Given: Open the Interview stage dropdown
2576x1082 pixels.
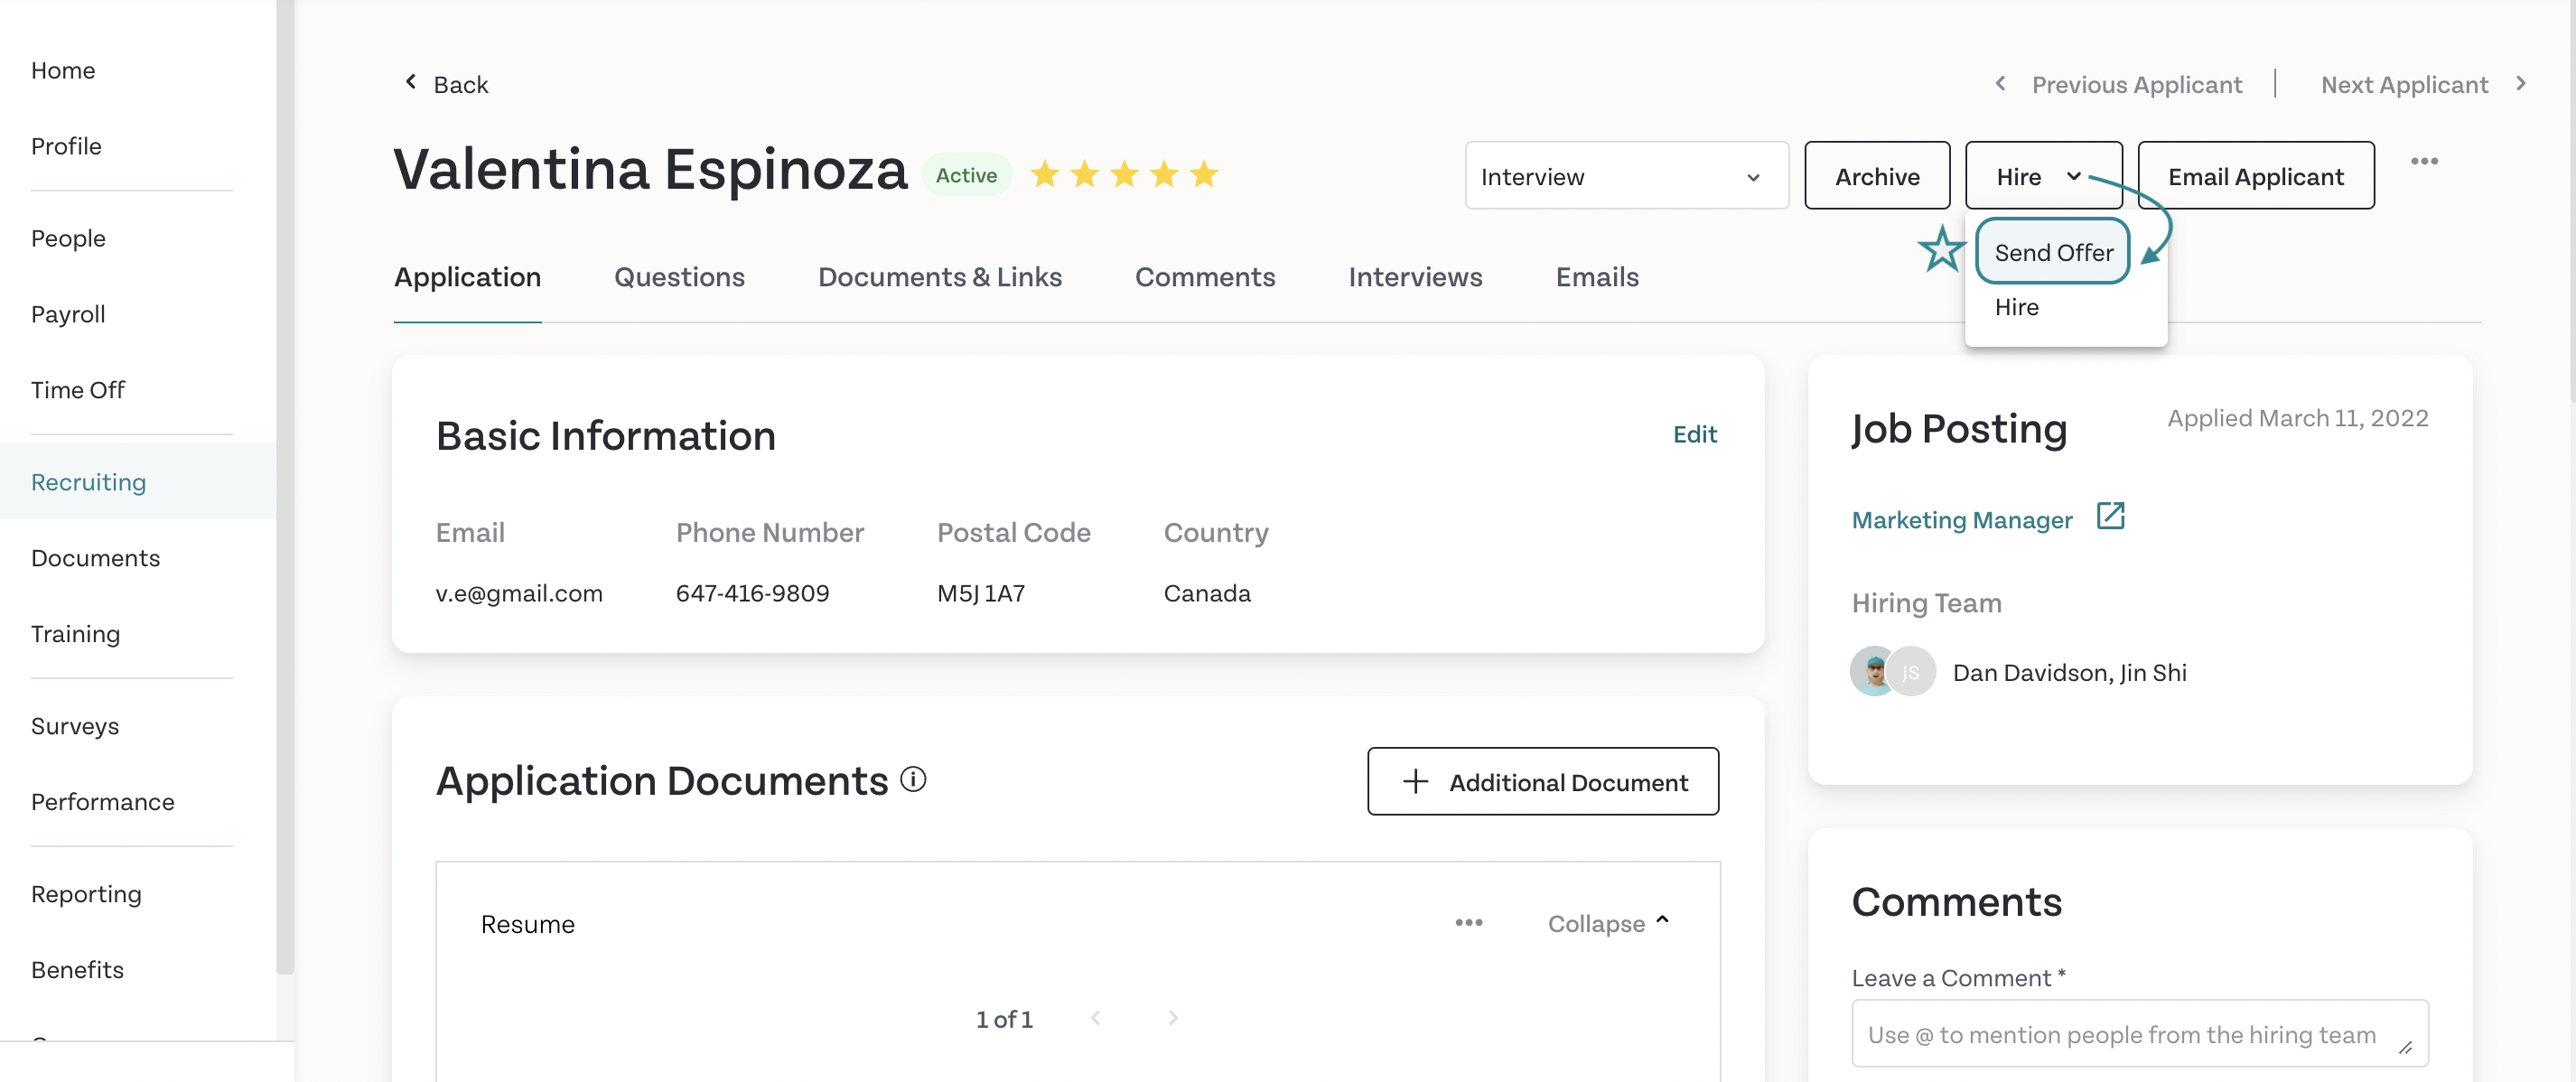Looking at the screenshot, I should [1625, 176].
